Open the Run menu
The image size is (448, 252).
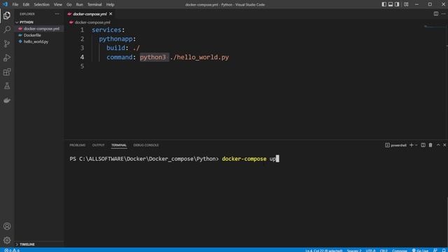79,5
